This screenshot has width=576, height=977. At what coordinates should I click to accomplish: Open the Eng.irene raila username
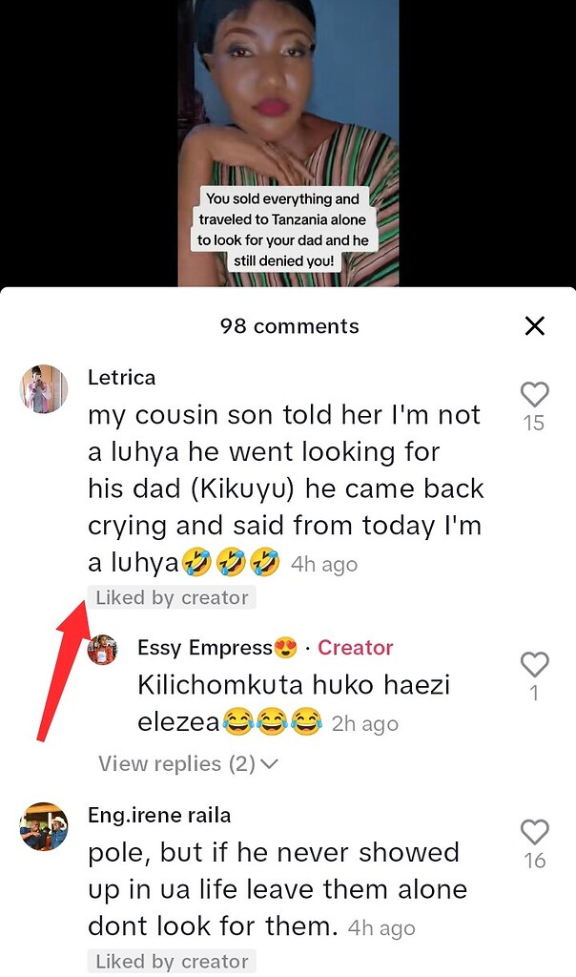click(x=159, y=815)
